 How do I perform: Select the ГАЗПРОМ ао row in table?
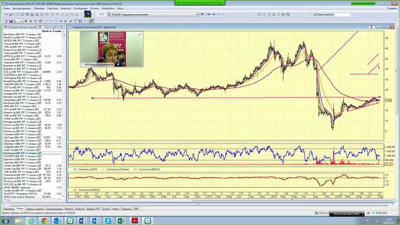pyautogui.click(x=32, y=75)
